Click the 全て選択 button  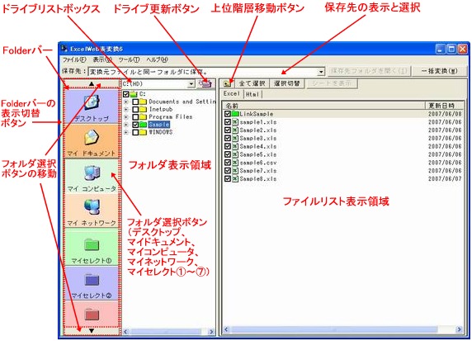coord(252,83)
